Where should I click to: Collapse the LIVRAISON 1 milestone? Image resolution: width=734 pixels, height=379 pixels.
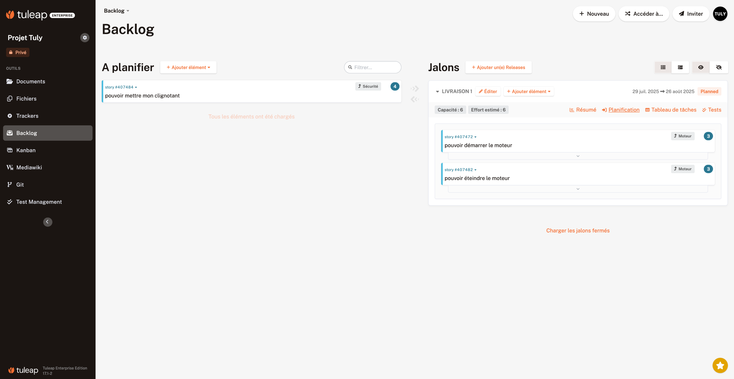(437, 91)
